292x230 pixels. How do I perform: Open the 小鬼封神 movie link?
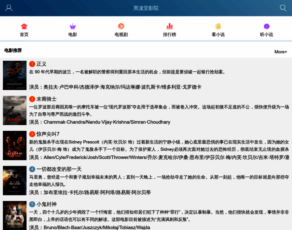(46, 204)
